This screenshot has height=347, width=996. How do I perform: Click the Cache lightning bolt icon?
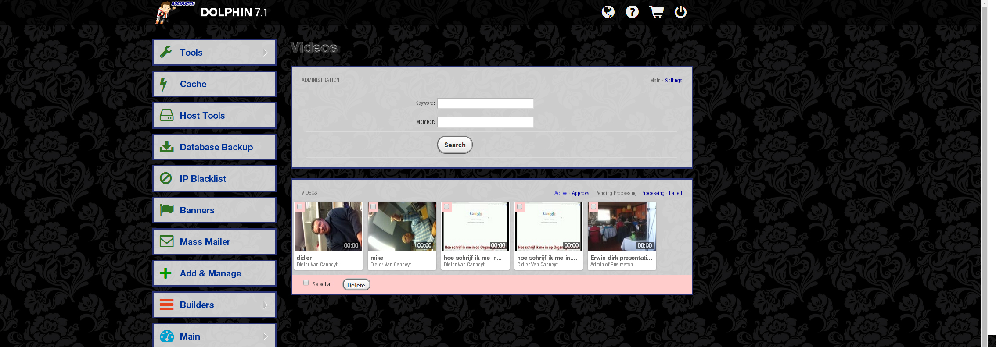click(x=164, y=84)
